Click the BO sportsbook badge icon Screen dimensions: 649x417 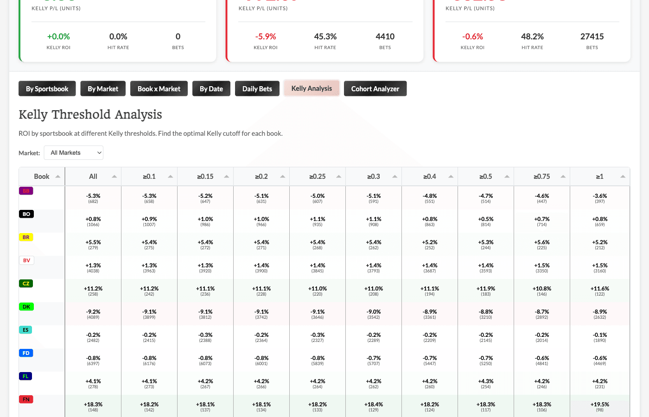pos(25,214)
